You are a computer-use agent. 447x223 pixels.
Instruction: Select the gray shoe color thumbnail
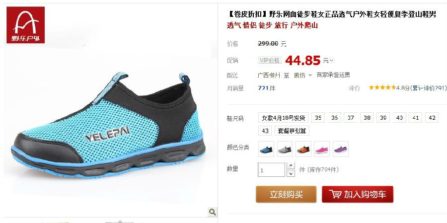285,149
